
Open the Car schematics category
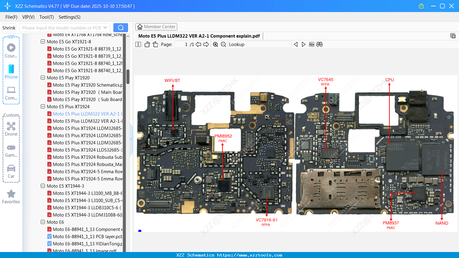pos(11,171)
